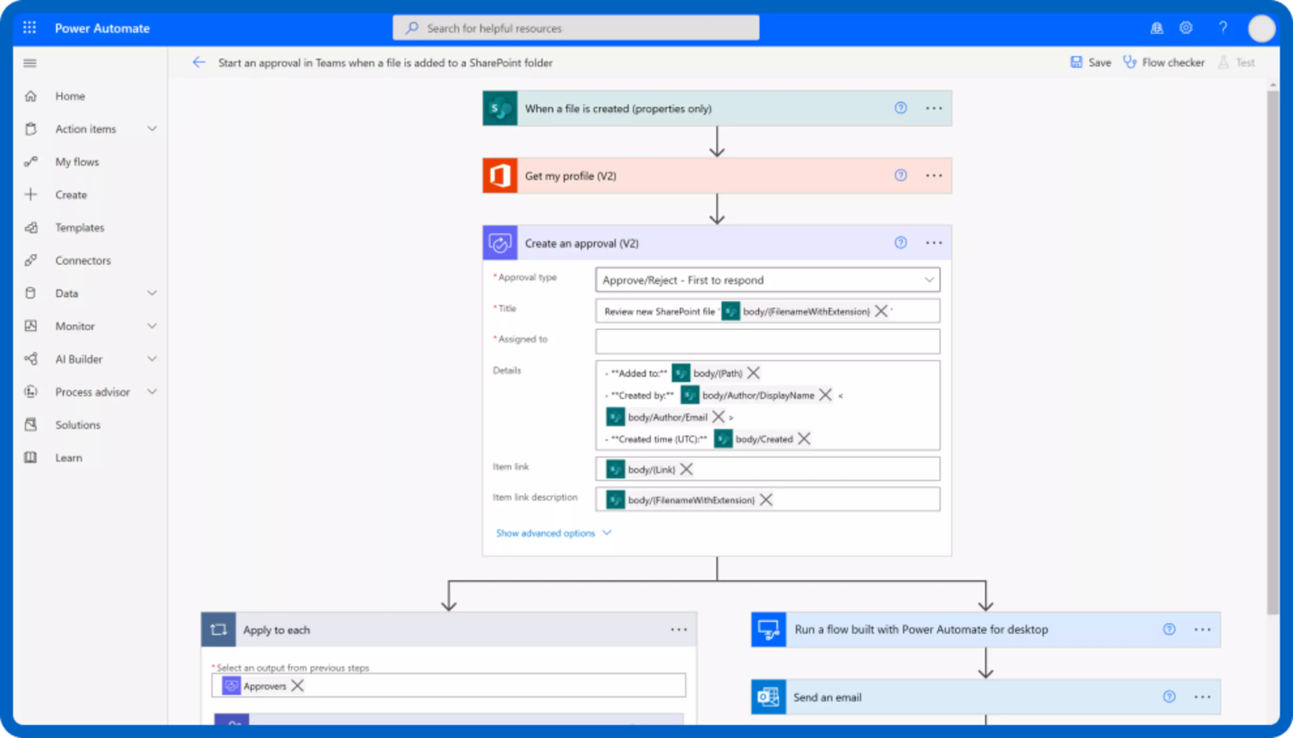Click the Title field of the approval
1293x738 pixels.
click(x=768, y=311)
